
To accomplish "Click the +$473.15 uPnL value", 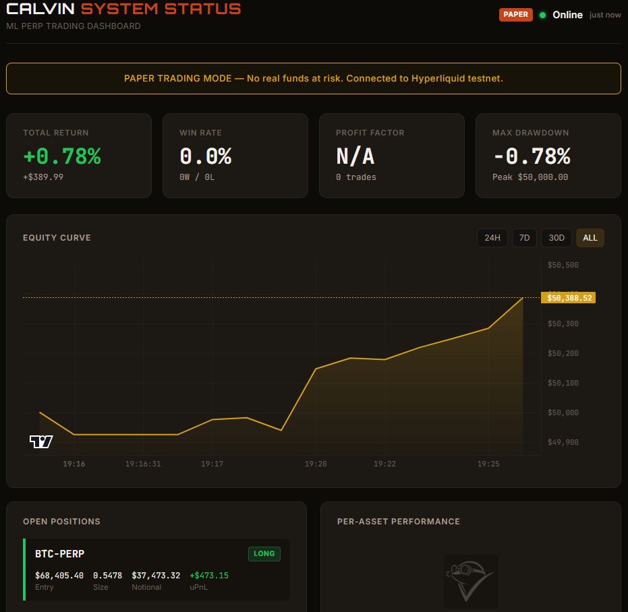I will click(x=209, y=575).
